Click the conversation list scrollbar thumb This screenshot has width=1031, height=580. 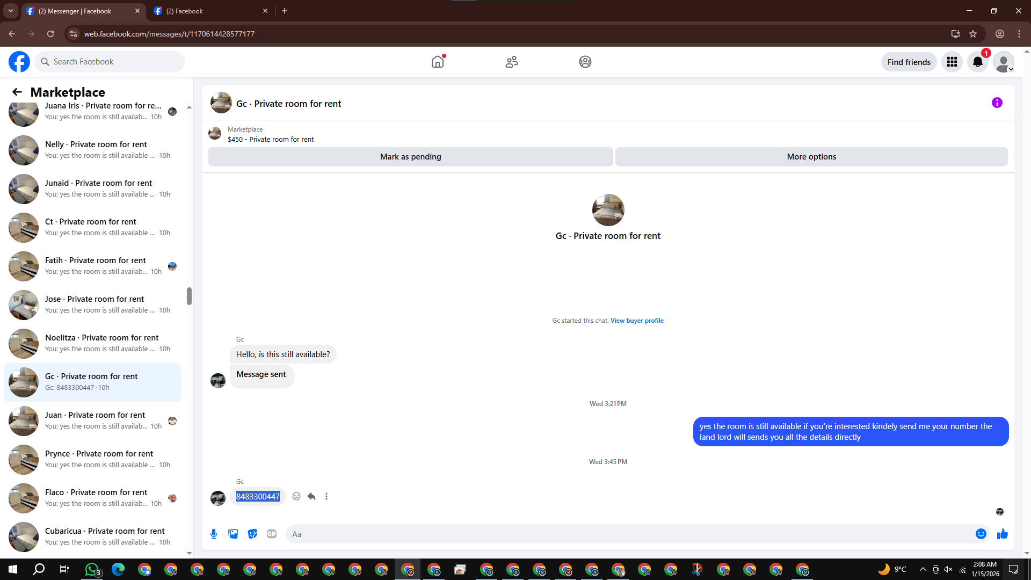point(189,296)
